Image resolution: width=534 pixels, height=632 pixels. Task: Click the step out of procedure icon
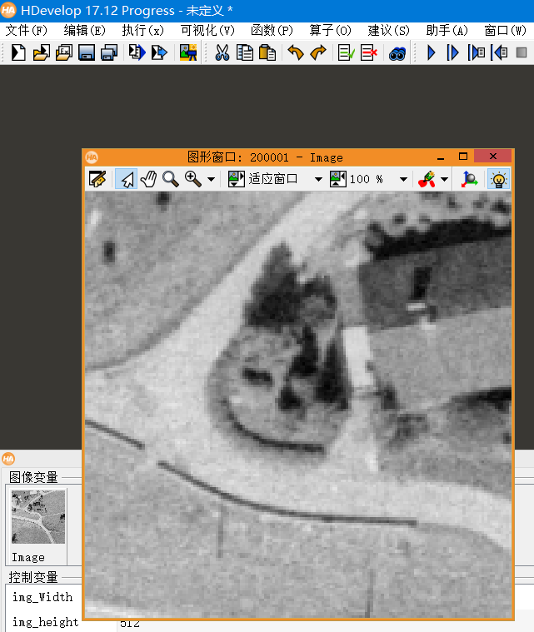499,52
